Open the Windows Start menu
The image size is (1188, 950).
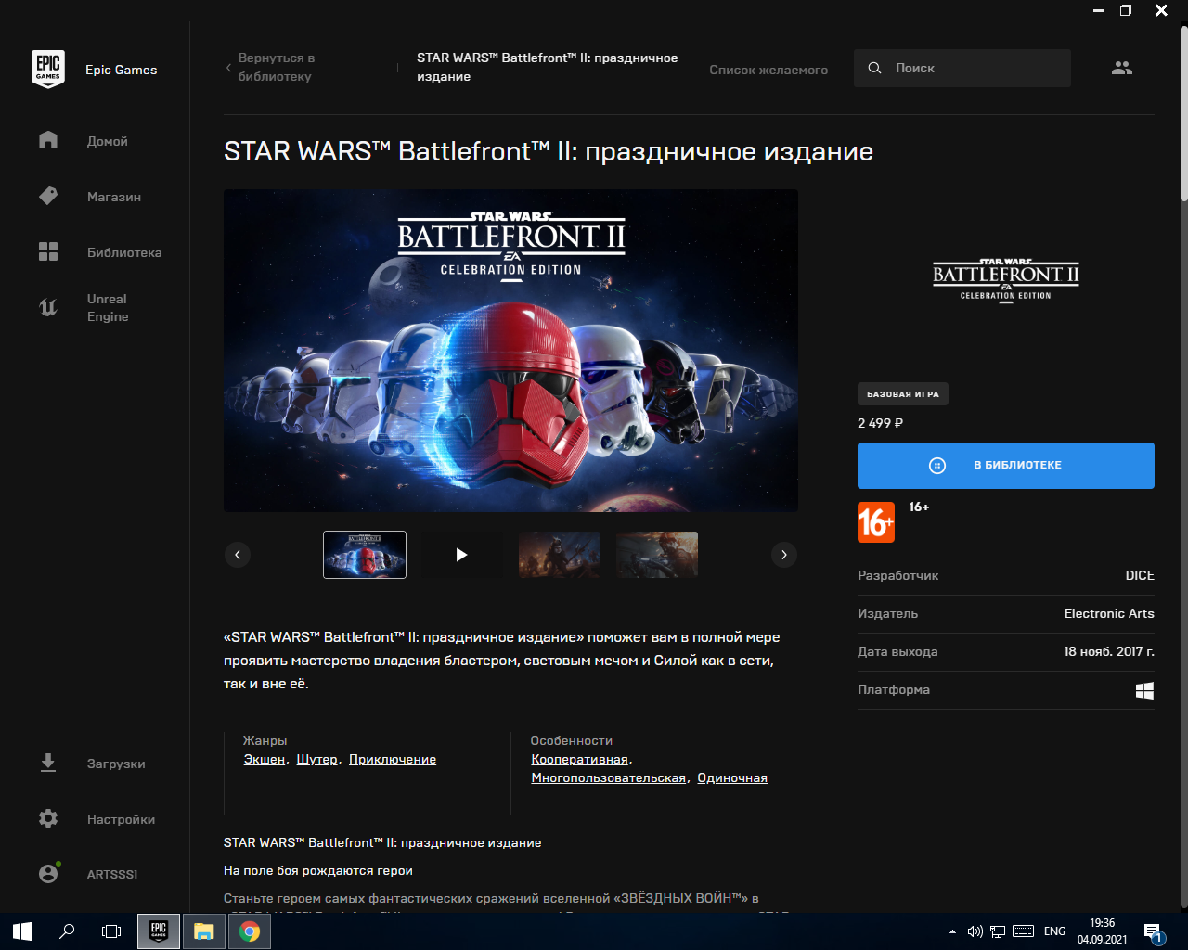[22, 931]
